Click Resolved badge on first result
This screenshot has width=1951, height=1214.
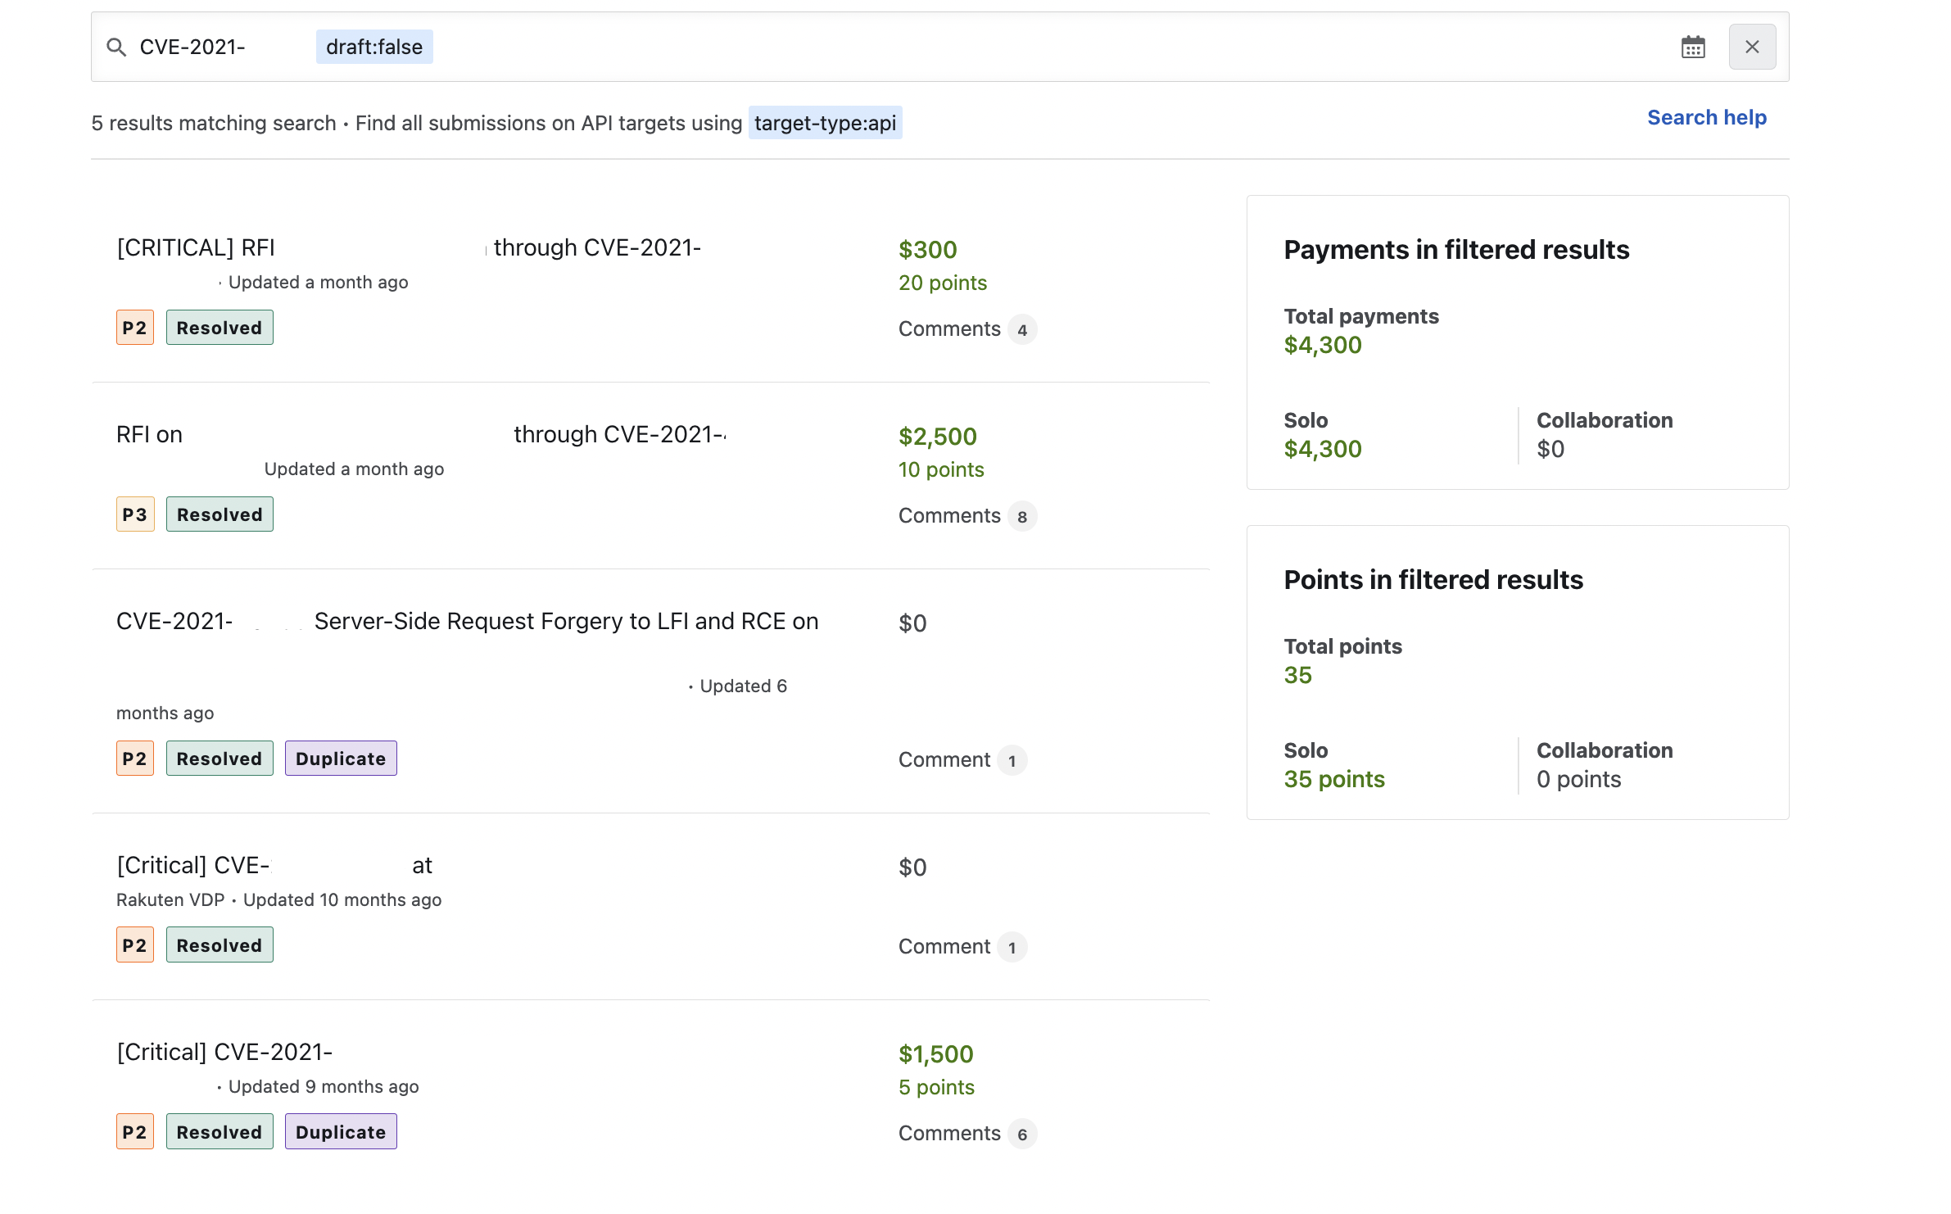tap(220, 328)
